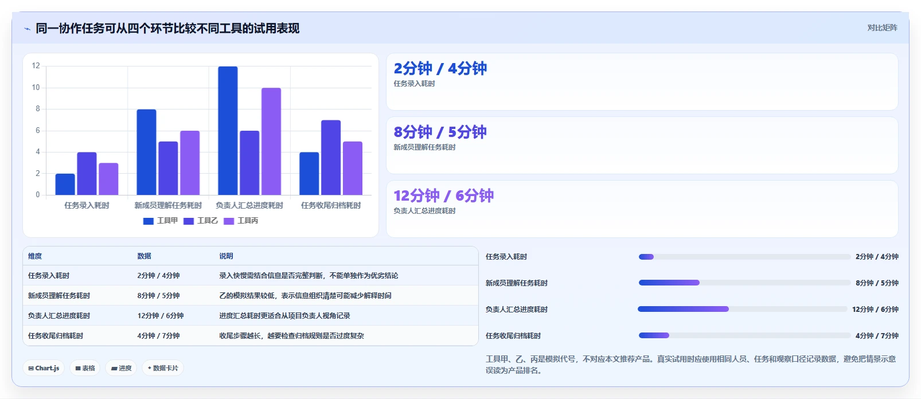Viewport: 921px width, 399px height.
Task: Click 工具丙 bar for 负责人汇总进度耗时
Action: point(271,142)
